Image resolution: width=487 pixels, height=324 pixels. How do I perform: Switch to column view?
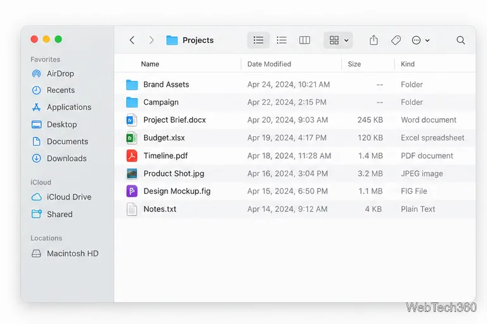tap(304, 40)
